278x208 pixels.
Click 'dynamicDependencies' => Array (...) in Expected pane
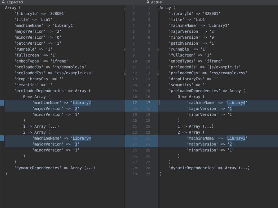[55, 168]
